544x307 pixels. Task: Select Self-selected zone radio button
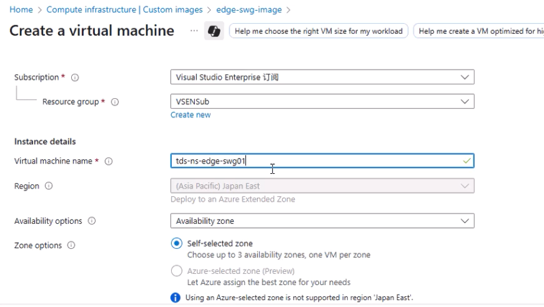tap(177, 243)
